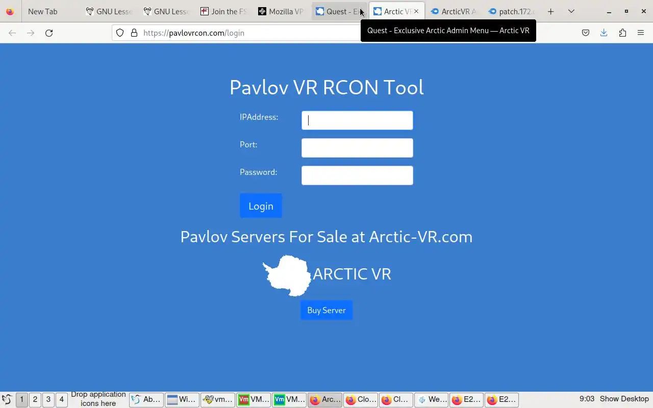653x408 pixels.
Task: Go forward one page
Action: pyautogui.click(x=31, y=33)
